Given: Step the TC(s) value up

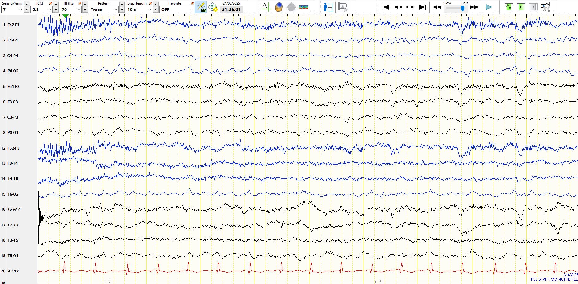Looking at the screenshot, I should (56, 4).
